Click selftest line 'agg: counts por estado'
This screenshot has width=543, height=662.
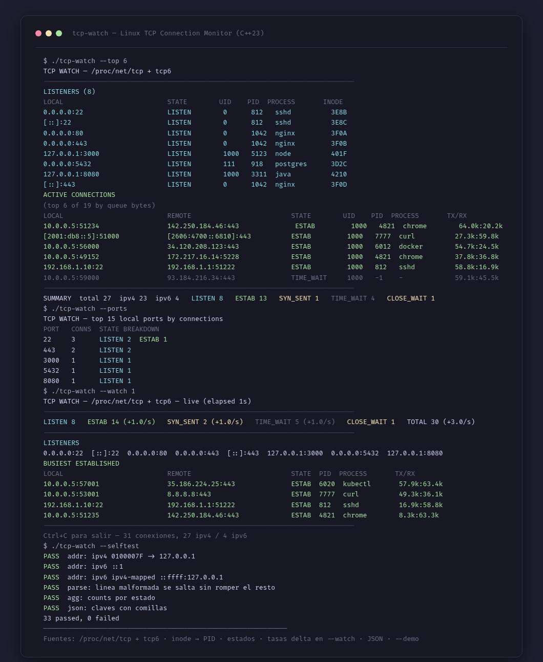click(111, 598)
